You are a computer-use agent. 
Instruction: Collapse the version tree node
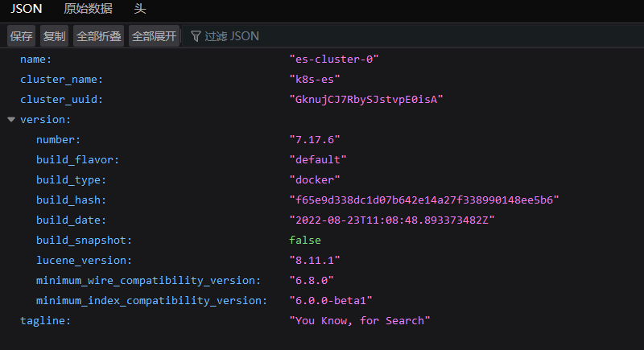click(x=11, y=119)
